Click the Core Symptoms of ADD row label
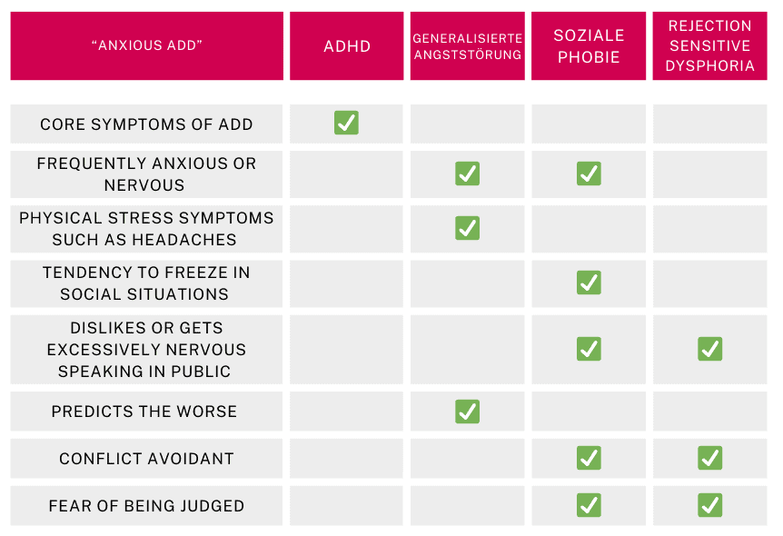 (x=146, y=124)
